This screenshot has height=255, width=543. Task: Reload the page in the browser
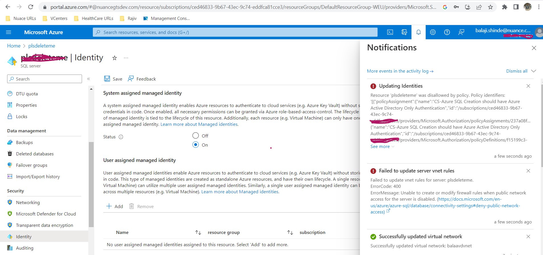click(31, 7)
